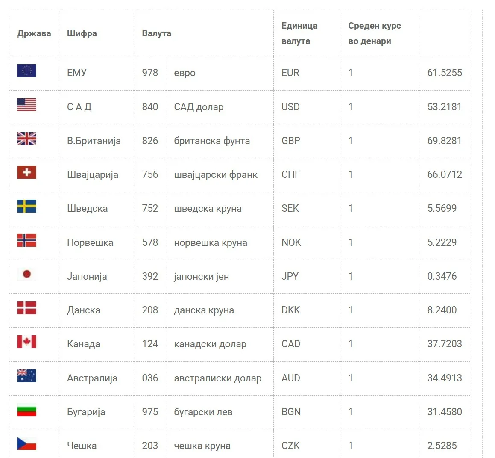Image resolution: width=495 pixels, height=458 pixels.
Task: Click the Swiss flag icon
Action: 26,172
